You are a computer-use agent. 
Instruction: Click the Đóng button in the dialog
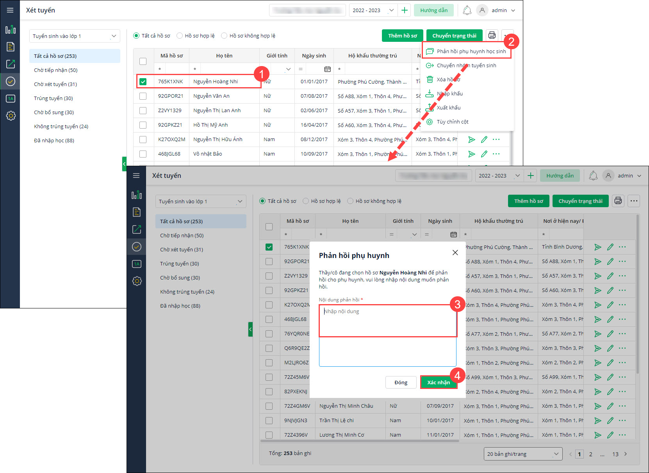(401, 382)
